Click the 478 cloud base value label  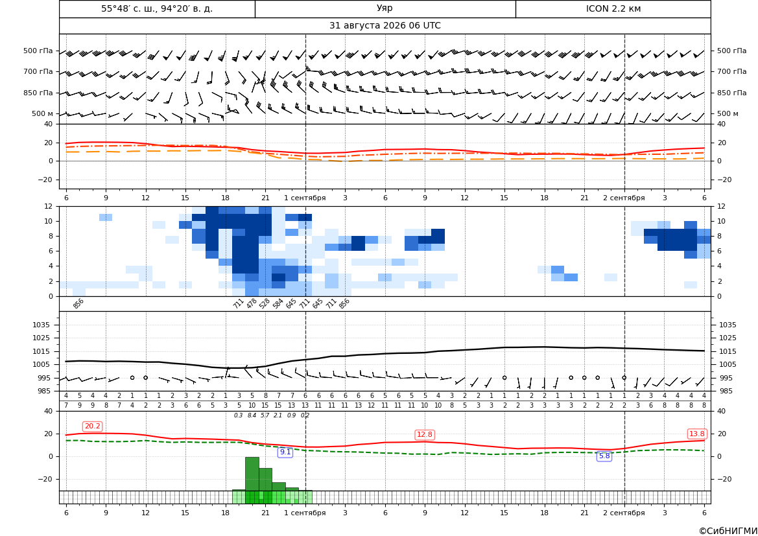252,303
